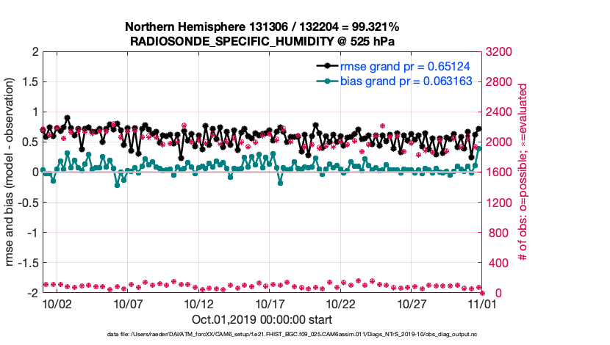Image resolution: width=610 pixels, height=345 pixels.
Task: Click the 10/22 date tick label
Action: (341, 304)
